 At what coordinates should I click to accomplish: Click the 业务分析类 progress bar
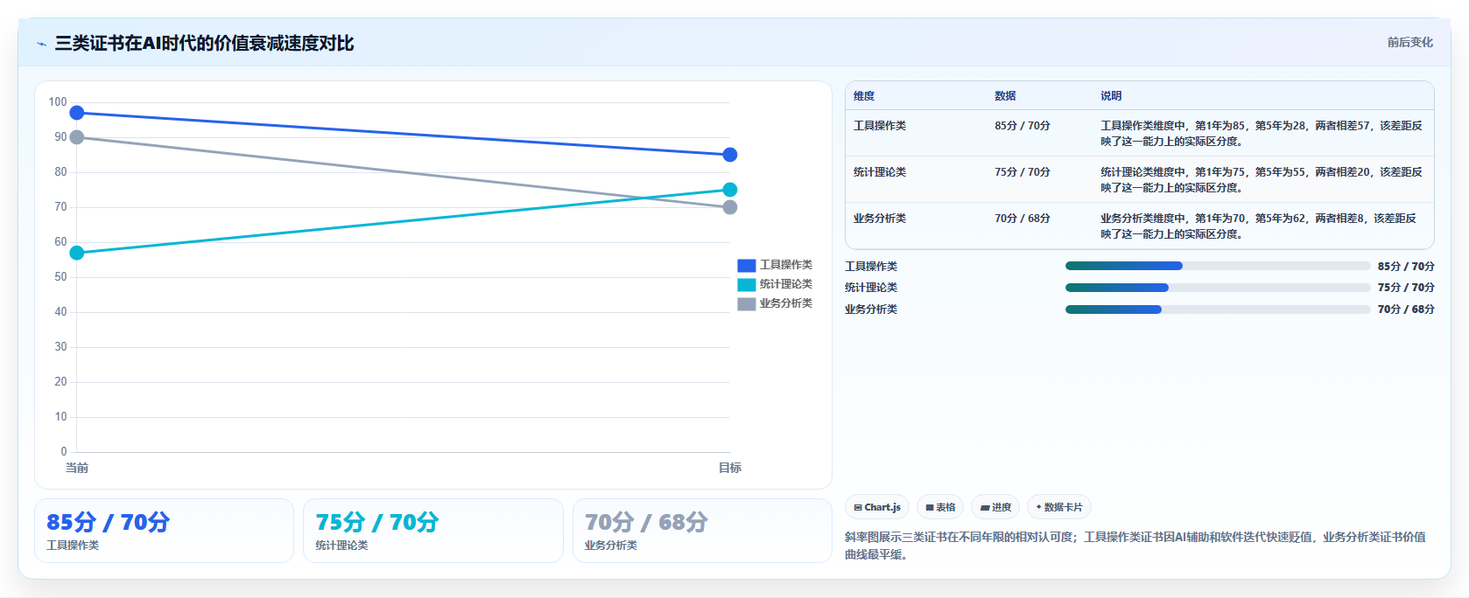pyautogui.click(x=1218, y=309)
